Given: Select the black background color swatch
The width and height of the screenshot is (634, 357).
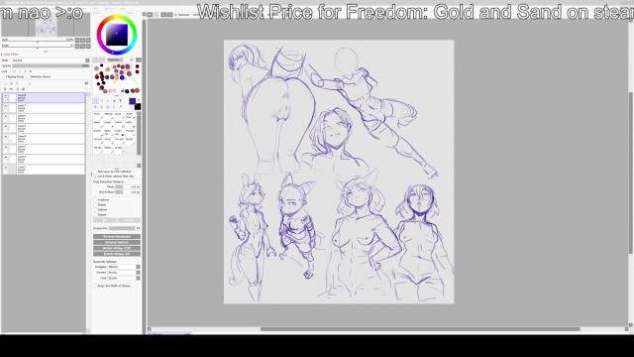Looking at the screenshot, I should point(138,107).
